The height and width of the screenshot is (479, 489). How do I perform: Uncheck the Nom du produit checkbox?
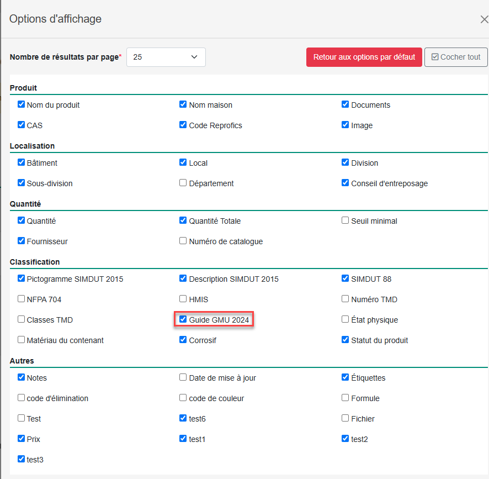coord(21,104)
